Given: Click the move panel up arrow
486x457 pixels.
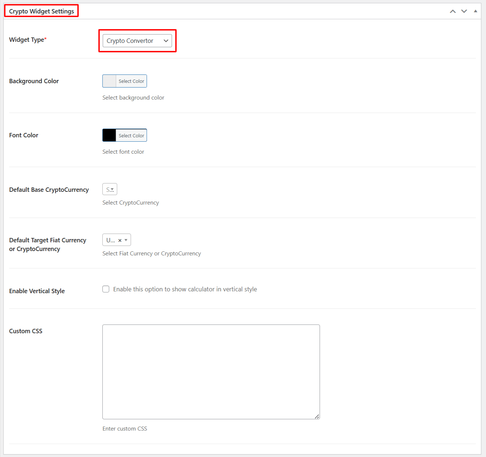Looking at the screenshot, I should [x=453, y=11].
